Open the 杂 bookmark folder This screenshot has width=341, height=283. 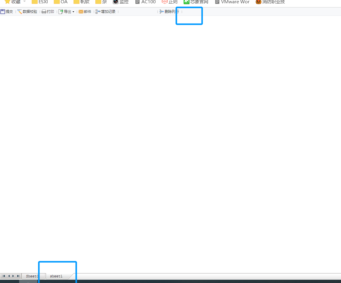coord(101,2)
